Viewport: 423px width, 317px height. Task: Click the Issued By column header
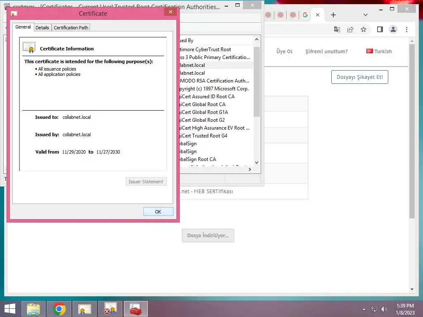tap(216, 40)
